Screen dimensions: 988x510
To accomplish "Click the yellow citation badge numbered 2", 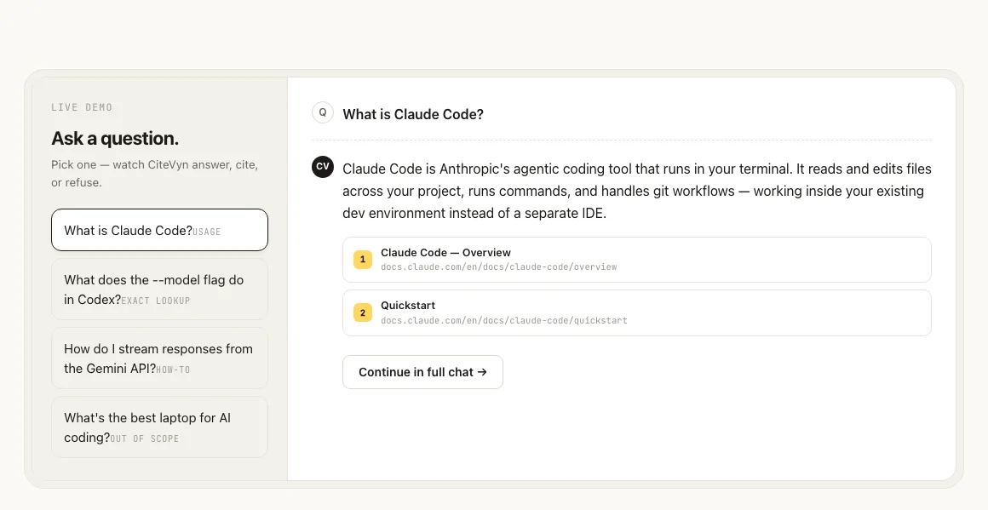I will (x=362, y=313).
